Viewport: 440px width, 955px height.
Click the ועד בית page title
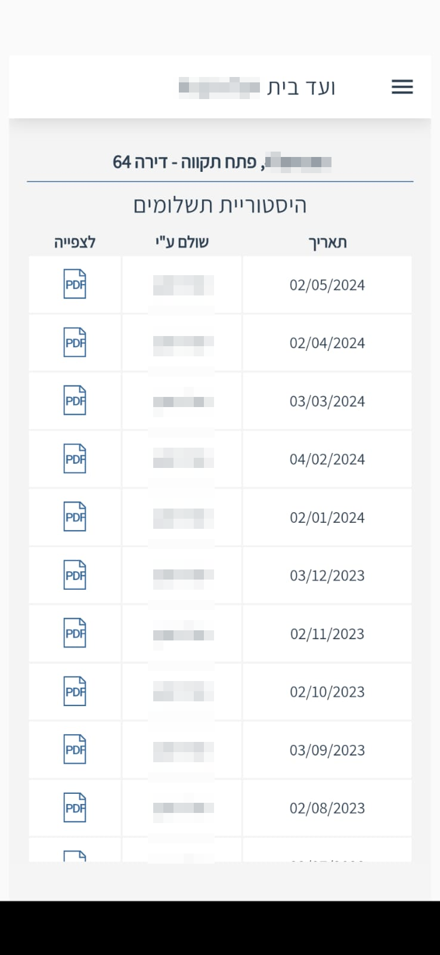click(301, 88)
